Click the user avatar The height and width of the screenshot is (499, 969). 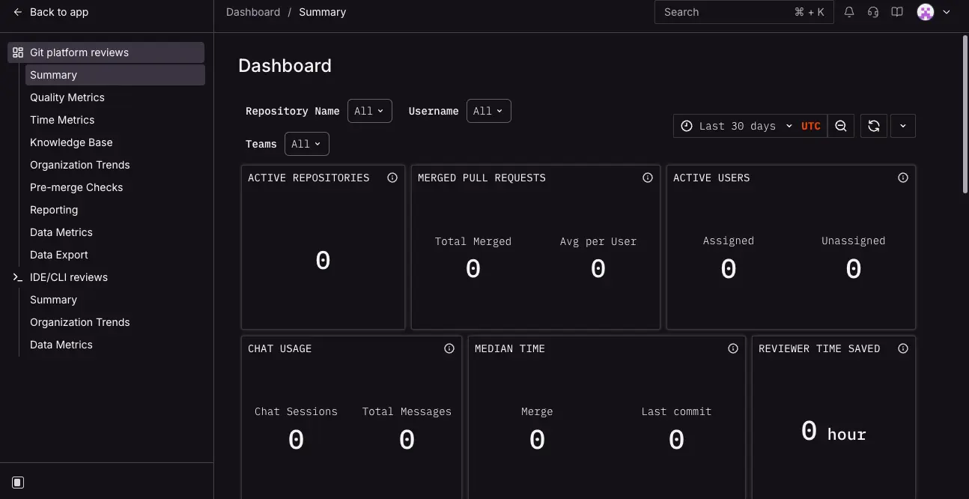(x=925, y=12)
